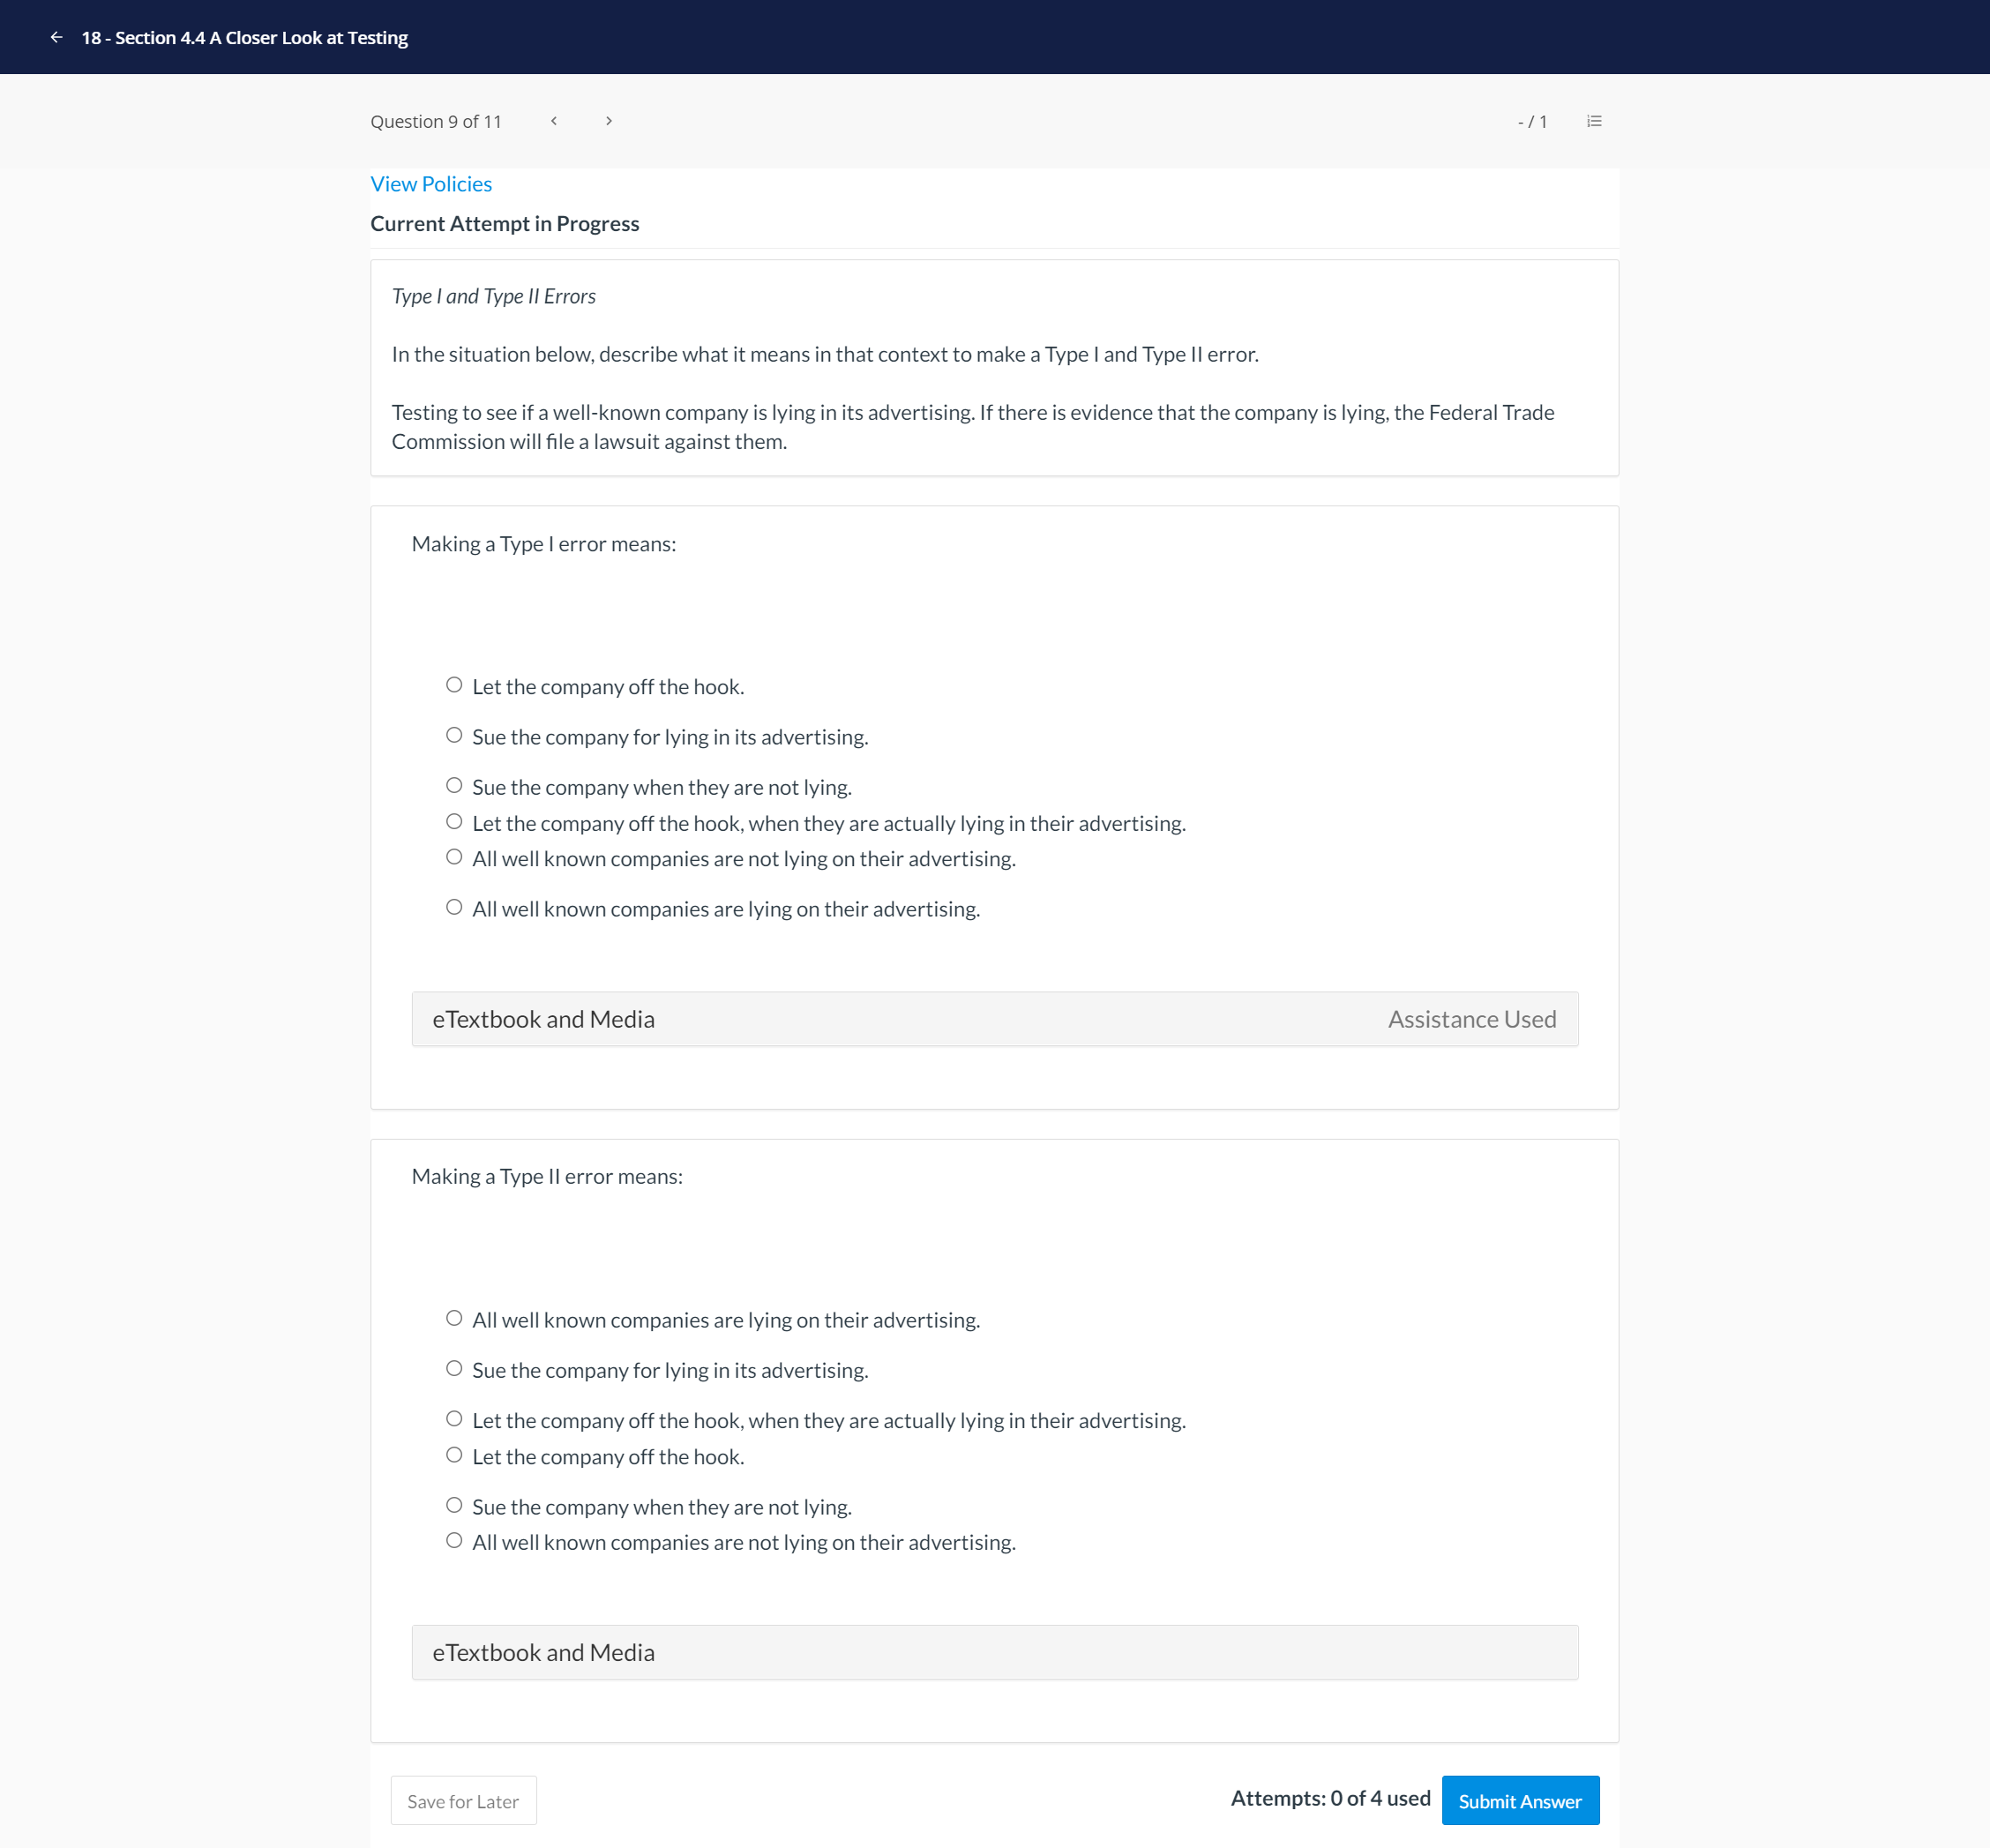This screenshot has width=1990, height=1848.
Task: Select Type II 'Let the company off the hook, when actually lying'
Action: pyautogui.click(x=454, y=1418)
